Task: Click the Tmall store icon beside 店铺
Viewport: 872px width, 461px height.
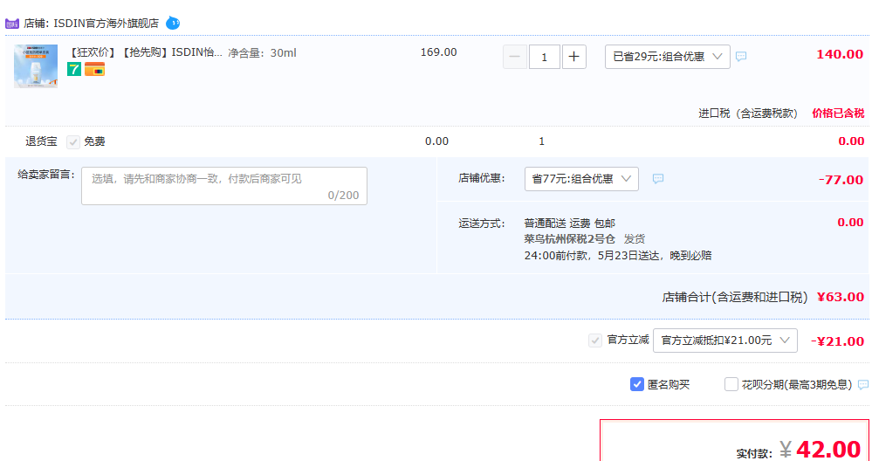Action: pos(11,24)
